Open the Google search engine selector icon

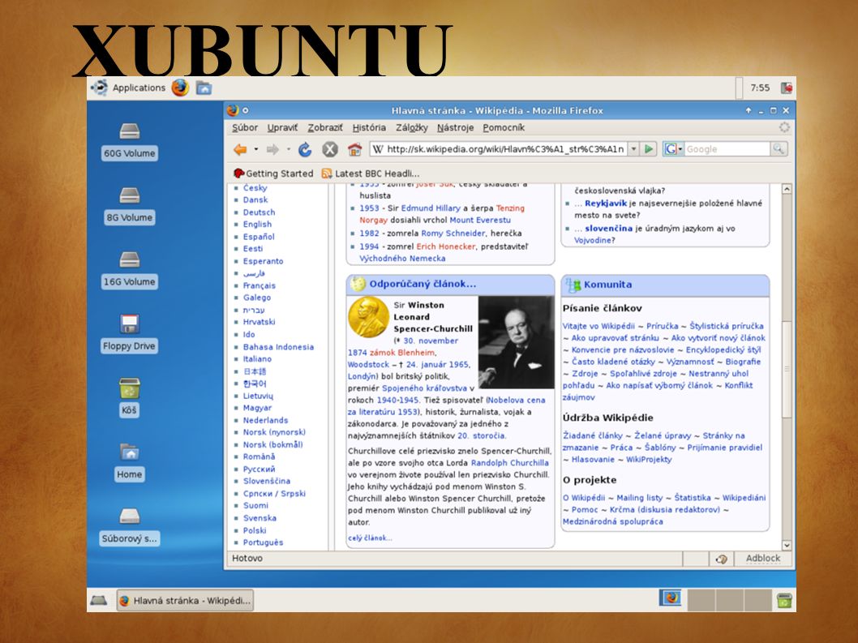point(673,149)
